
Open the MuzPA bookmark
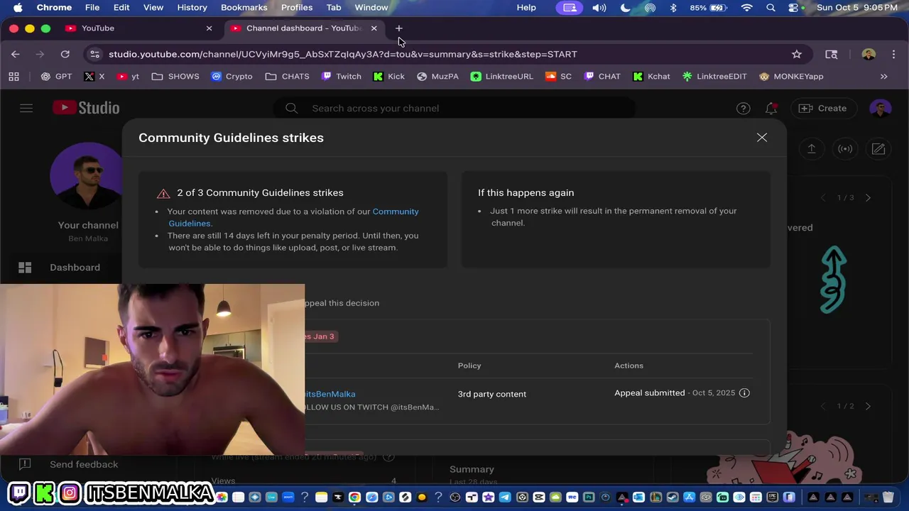[x=438, y=77]
